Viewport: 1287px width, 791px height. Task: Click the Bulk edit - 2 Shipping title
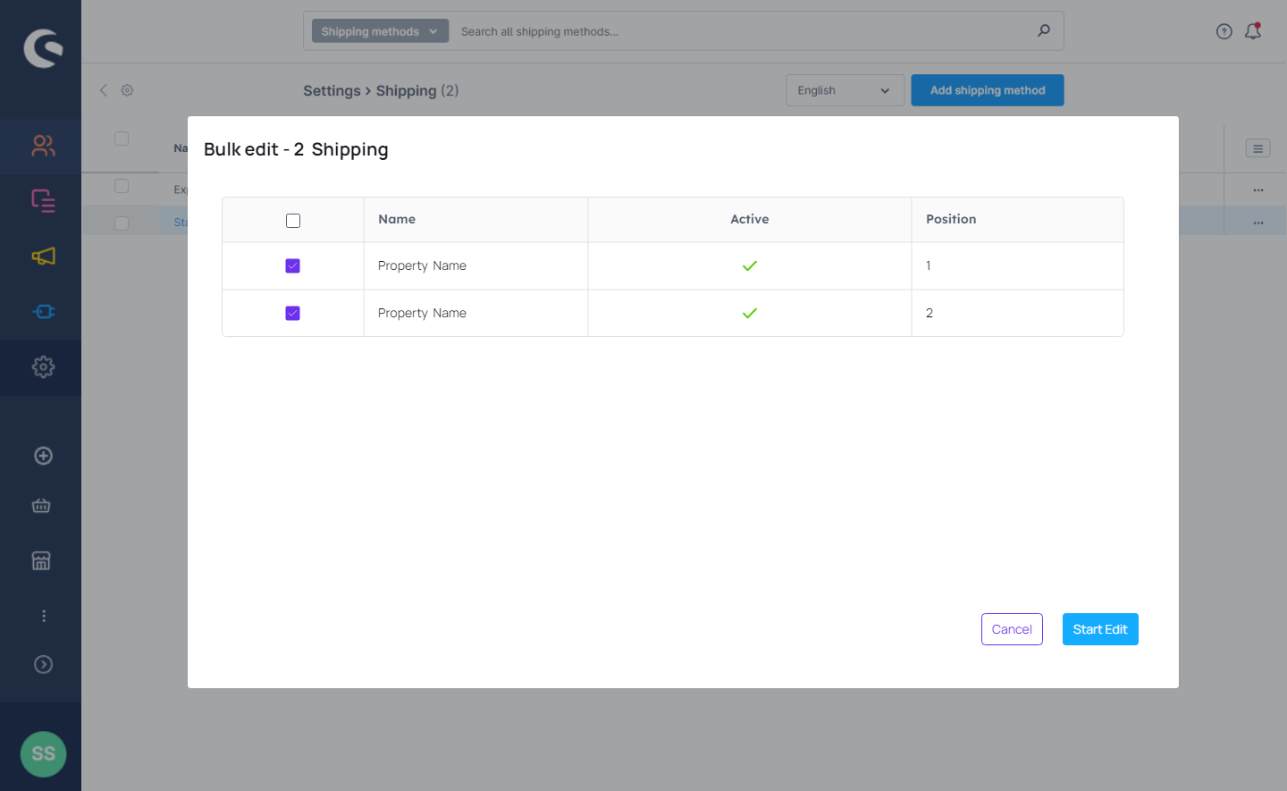(x=296, y=149)
